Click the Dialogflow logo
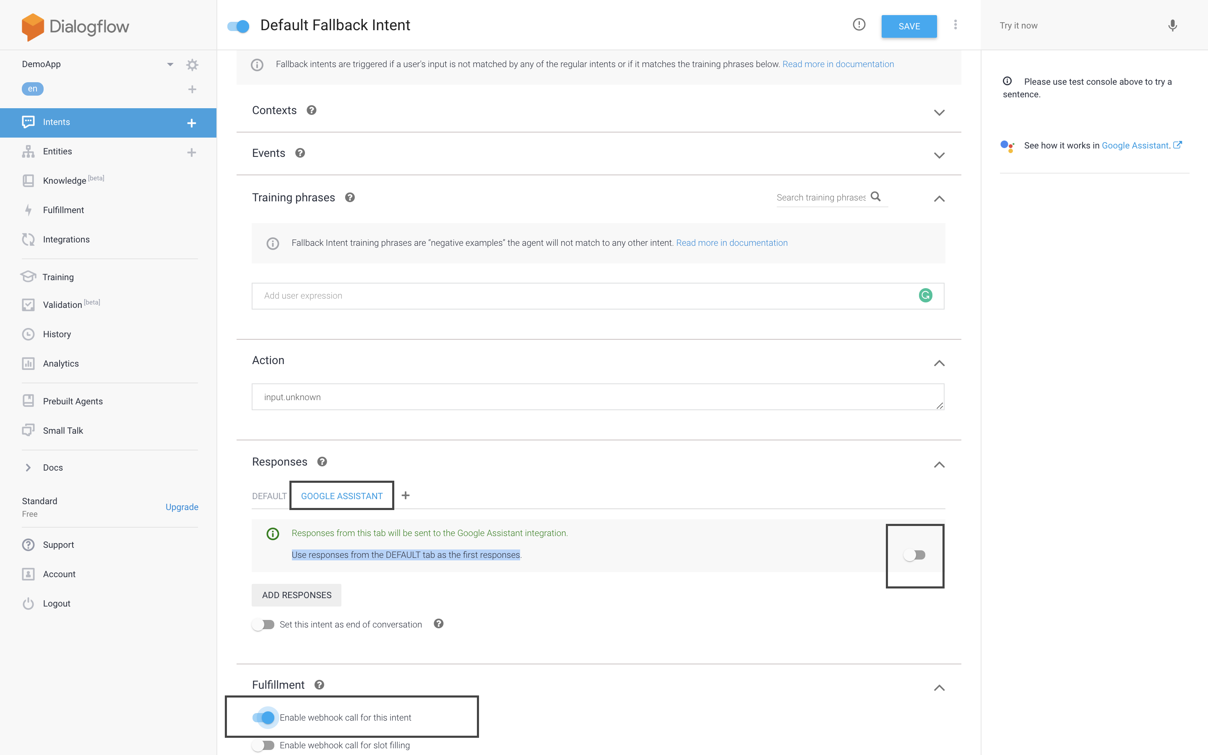This screenshot has height=755, width=1208. (75, 26)
